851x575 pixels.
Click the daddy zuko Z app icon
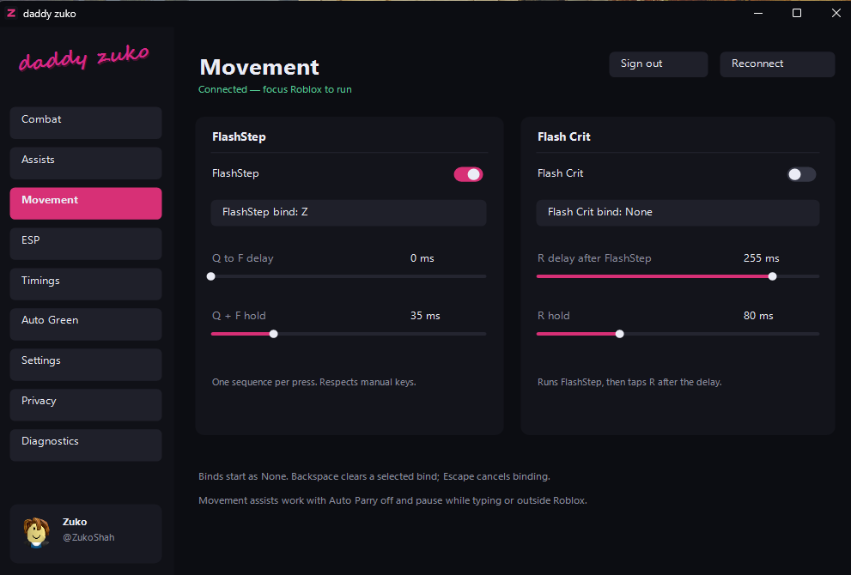pos(11,13)
